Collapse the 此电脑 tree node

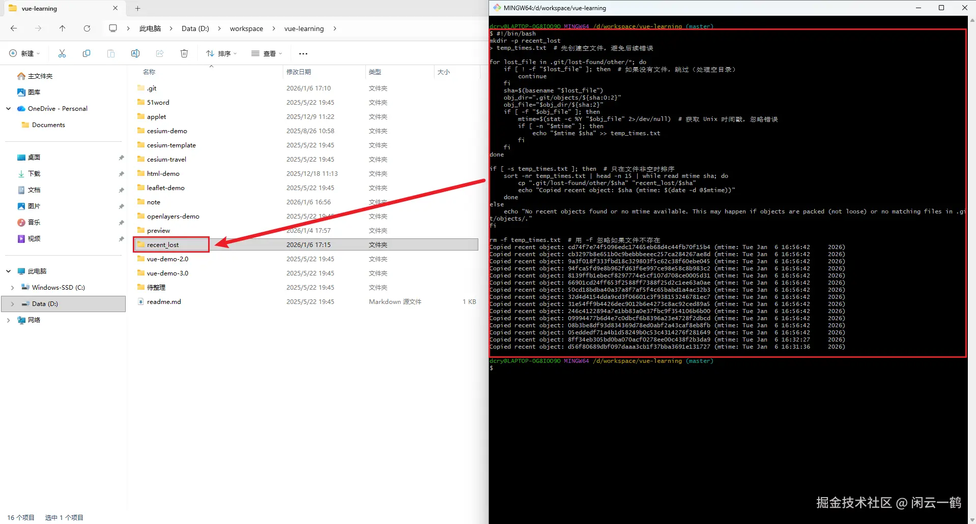[9, 271]
